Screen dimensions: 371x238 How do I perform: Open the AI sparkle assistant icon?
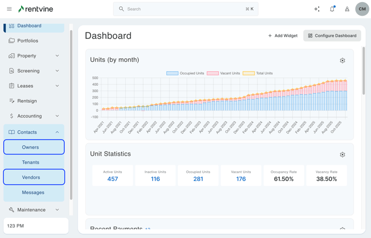317,9
